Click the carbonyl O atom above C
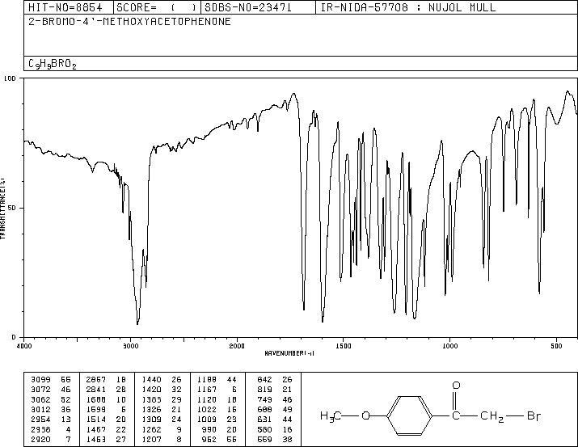The height and width of the screenshot is (447, 578). [456, 386]
